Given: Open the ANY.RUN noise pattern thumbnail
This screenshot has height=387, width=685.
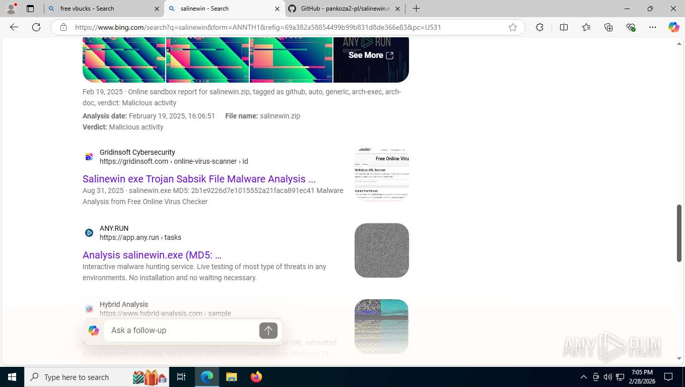Looking at the screenshot, I should pyautogui.click(x=382, y=250).
